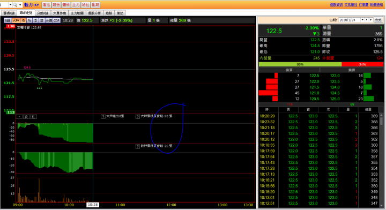Image resolution: width=386 pixels, height=210 pixels.
Task: Toggle the % percent scale button
Action: click(x=29, y=20)
